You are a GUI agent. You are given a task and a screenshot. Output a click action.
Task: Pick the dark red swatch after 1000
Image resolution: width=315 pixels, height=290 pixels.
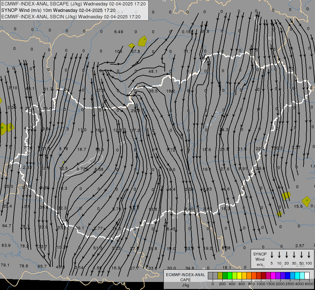[x=264, y=275]
